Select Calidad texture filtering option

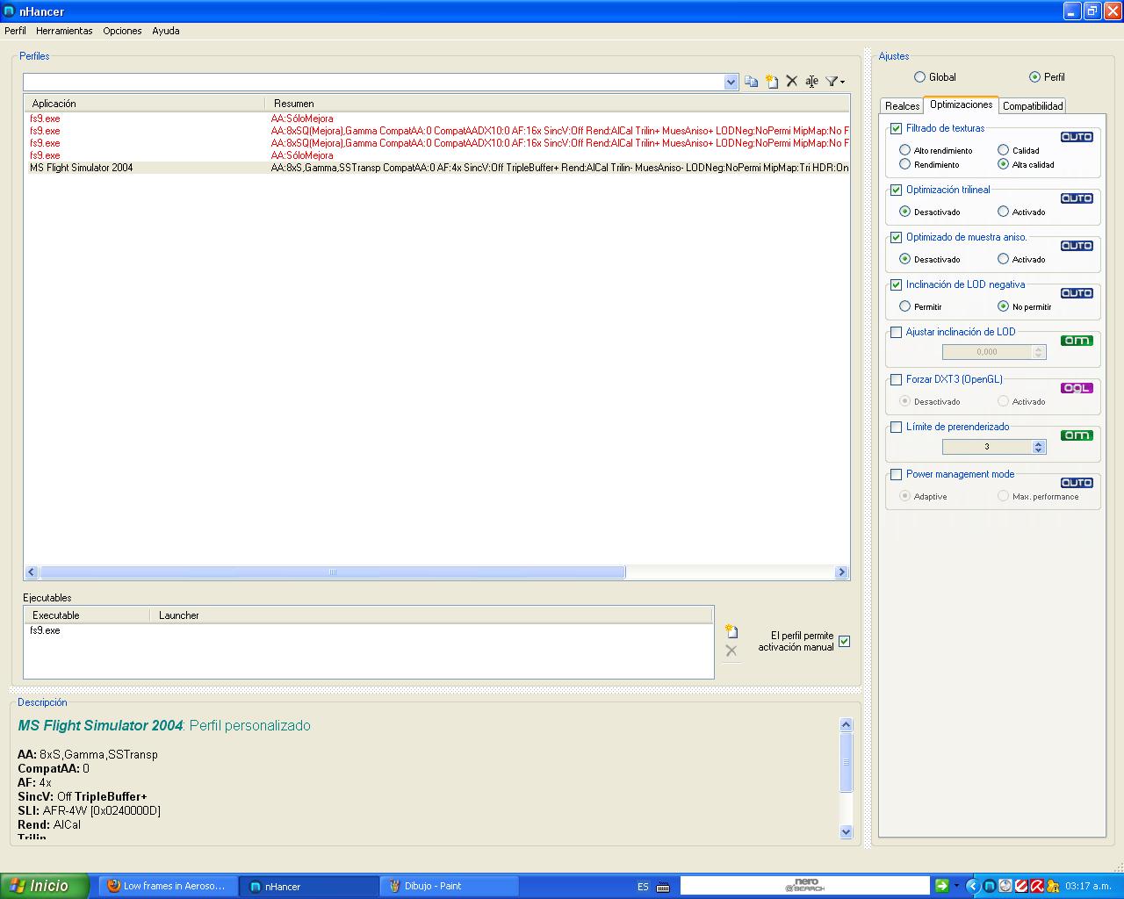pos(1004,150)
